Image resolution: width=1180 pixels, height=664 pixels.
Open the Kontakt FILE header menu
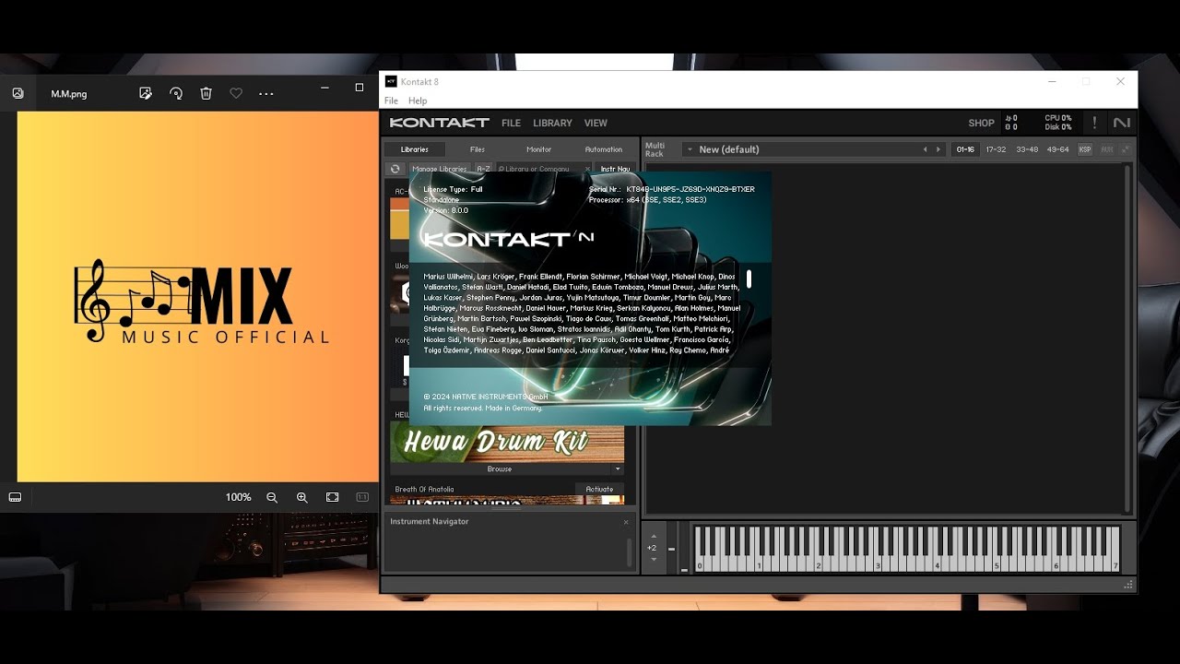(511, 123)
